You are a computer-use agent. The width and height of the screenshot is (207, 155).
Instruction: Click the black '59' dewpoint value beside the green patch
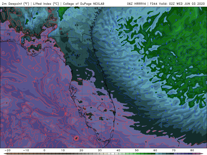click(26, 24)
